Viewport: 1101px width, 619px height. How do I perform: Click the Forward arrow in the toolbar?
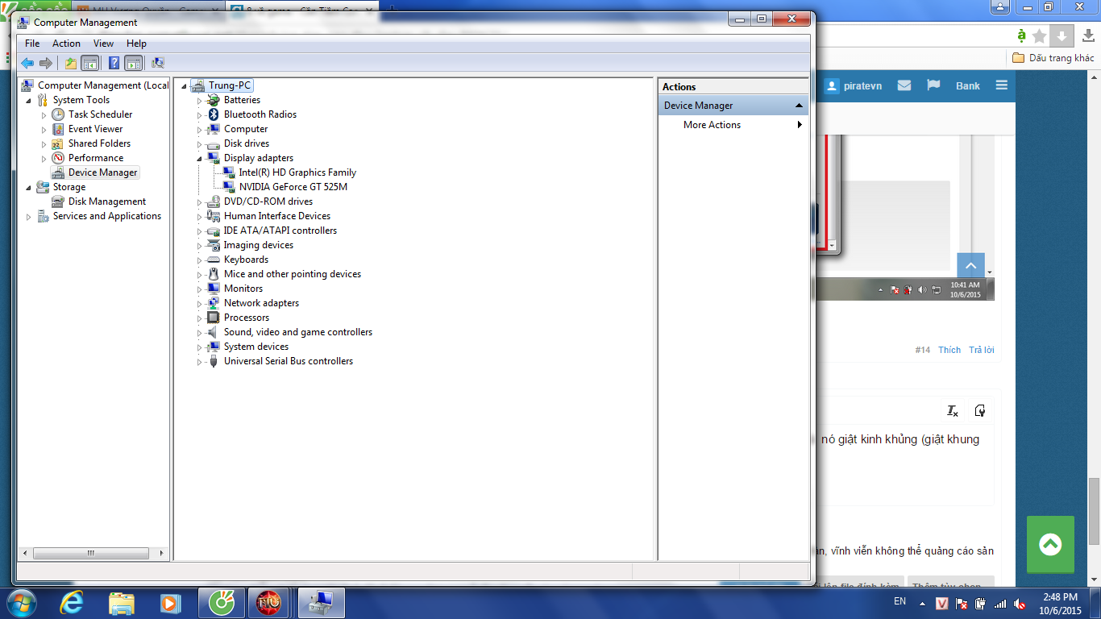[x=46, y=63]
